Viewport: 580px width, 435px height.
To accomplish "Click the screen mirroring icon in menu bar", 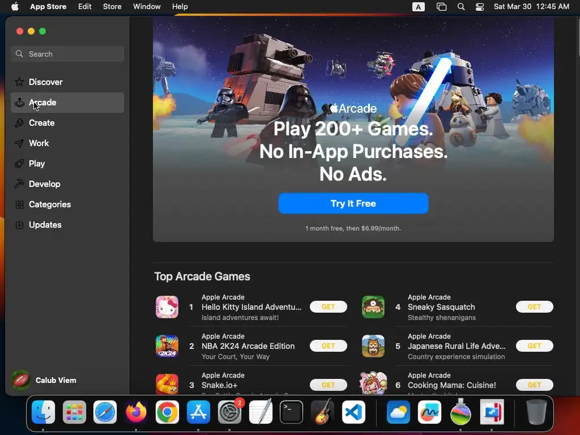I will point(441,7).
